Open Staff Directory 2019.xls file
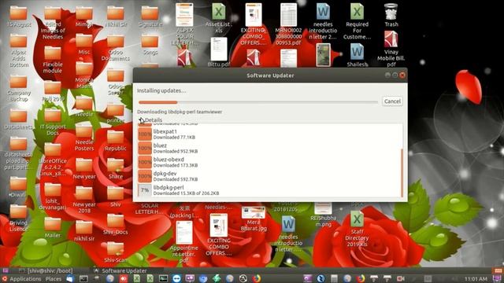This screenshot has width=504, height=283. [x=357, y=229]
